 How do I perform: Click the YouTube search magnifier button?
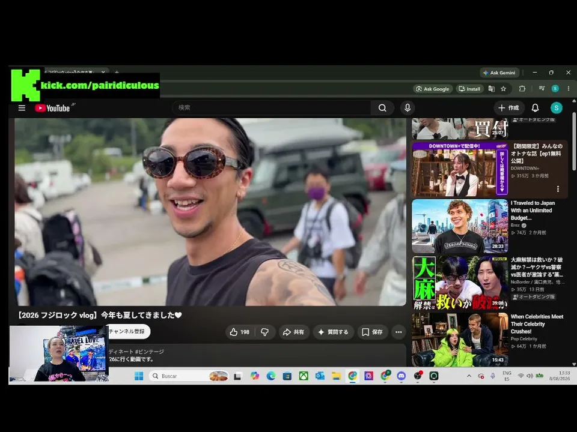[383, 108]
